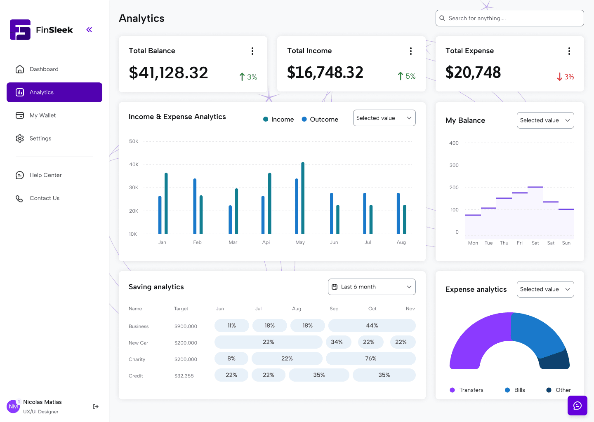Collapse the sidebar with double chevron icon
The image size is (594, 422).
[89, 30]
